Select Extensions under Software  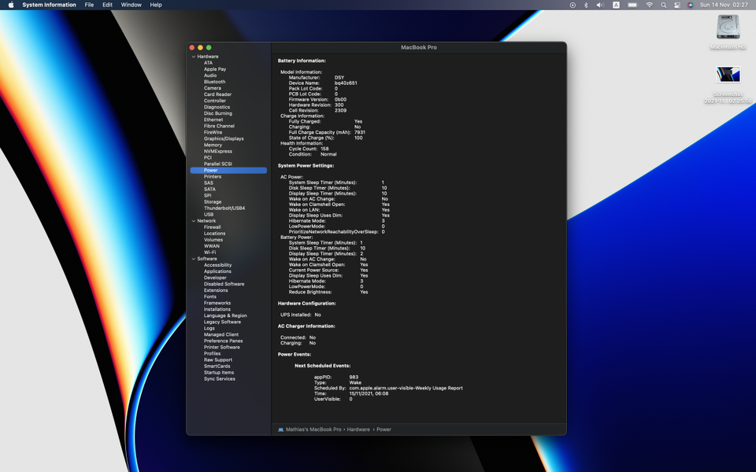[216, 290]
